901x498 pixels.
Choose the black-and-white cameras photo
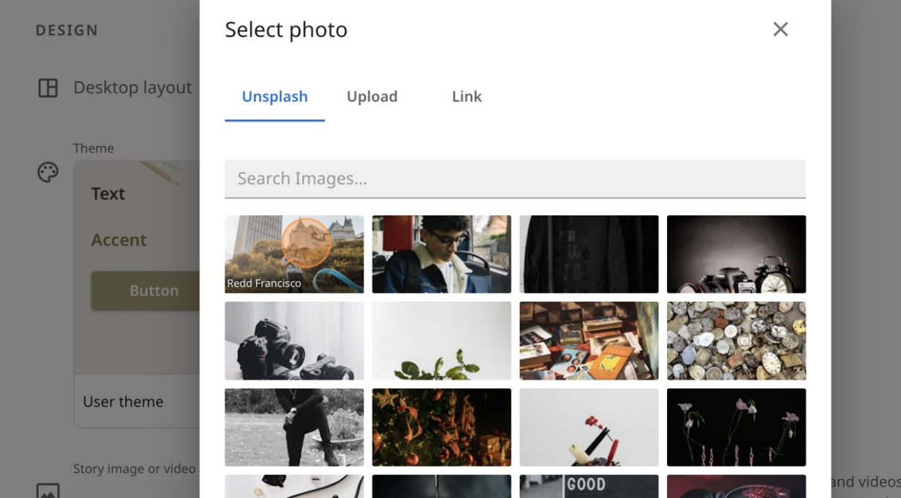point(294,340)
